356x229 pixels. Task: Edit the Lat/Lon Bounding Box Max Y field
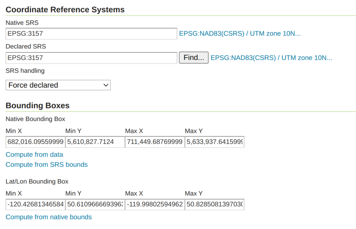click(x=215, y=205)
